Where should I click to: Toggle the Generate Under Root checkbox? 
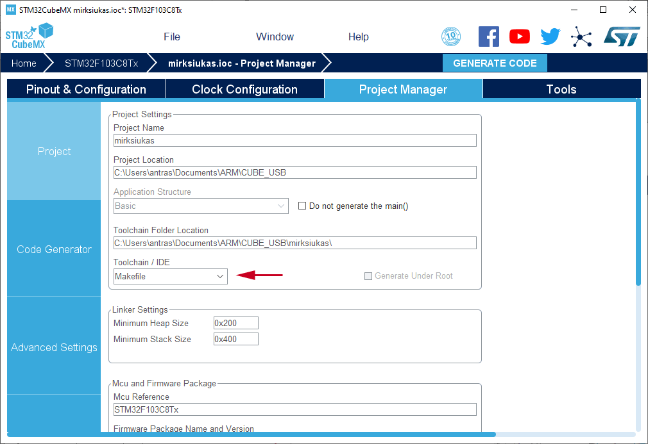click(x=368, y=276)
